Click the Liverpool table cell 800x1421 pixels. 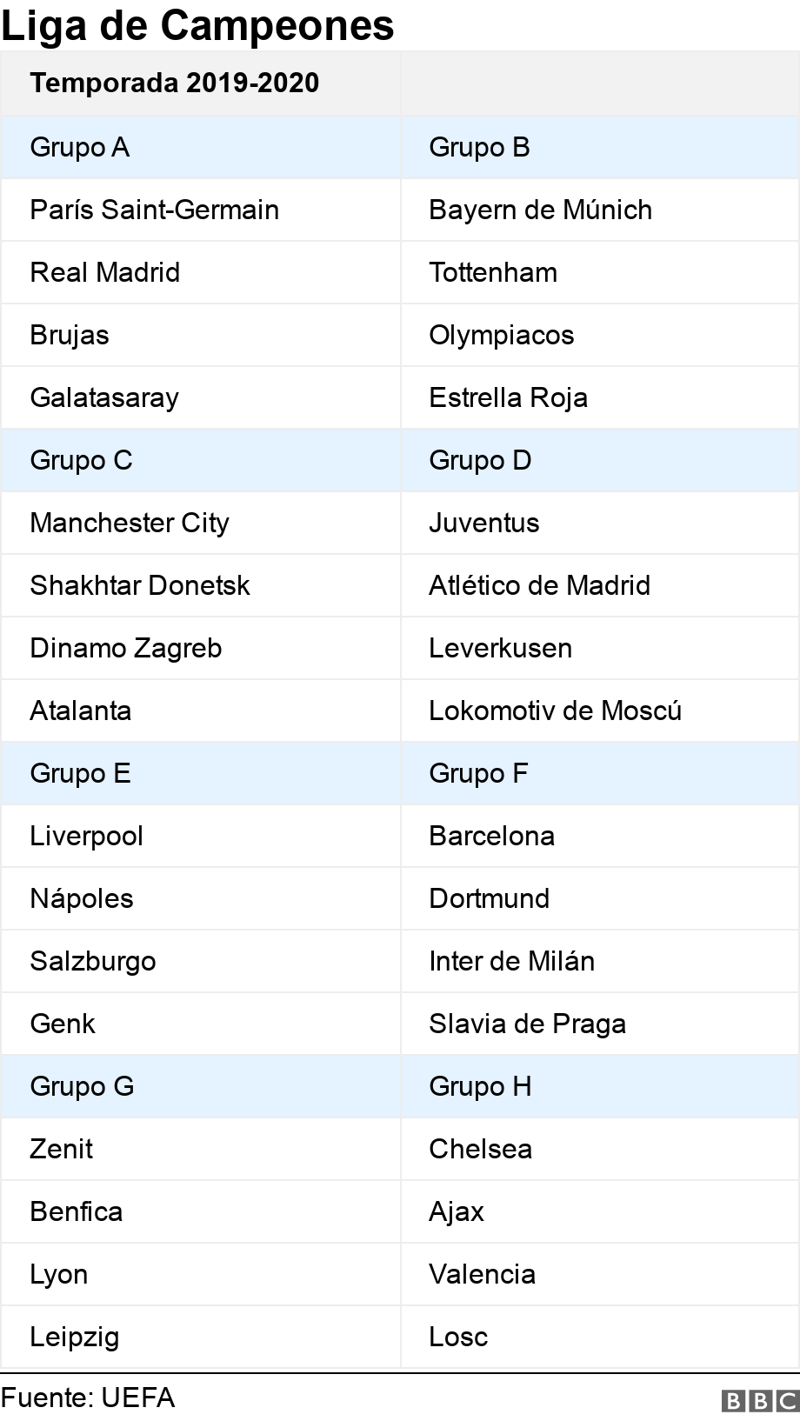tap(87, 836)
